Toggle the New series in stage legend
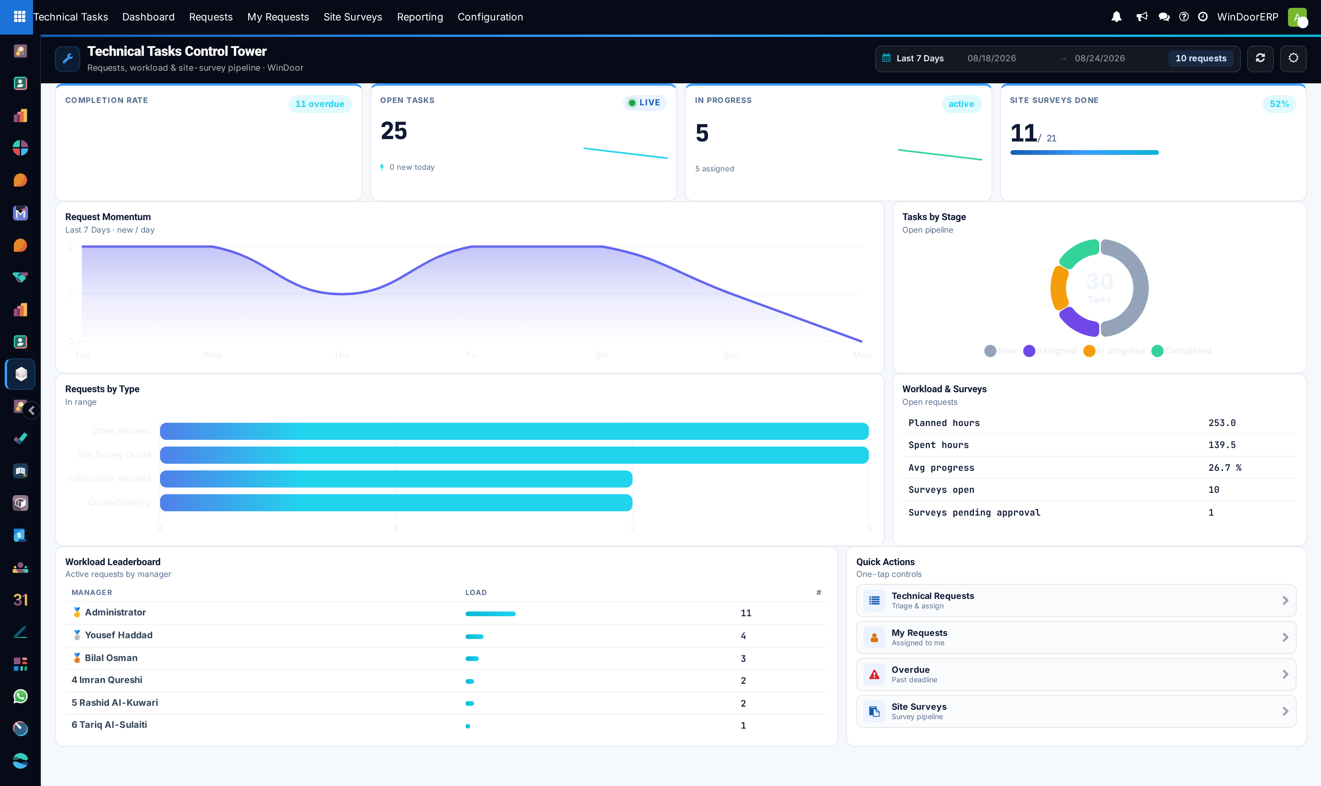 click(x=1000, y=351)
